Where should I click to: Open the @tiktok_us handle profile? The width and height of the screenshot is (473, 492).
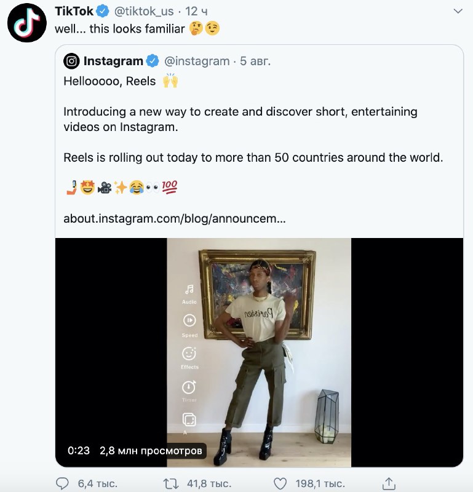[144, 12]
